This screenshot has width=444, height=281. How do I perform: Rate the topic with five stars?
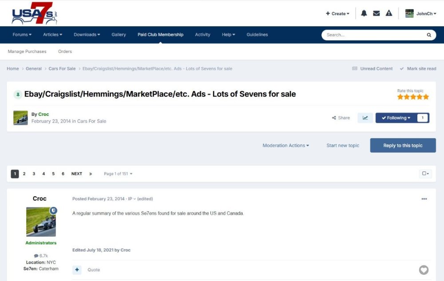[x=426, y=97]
